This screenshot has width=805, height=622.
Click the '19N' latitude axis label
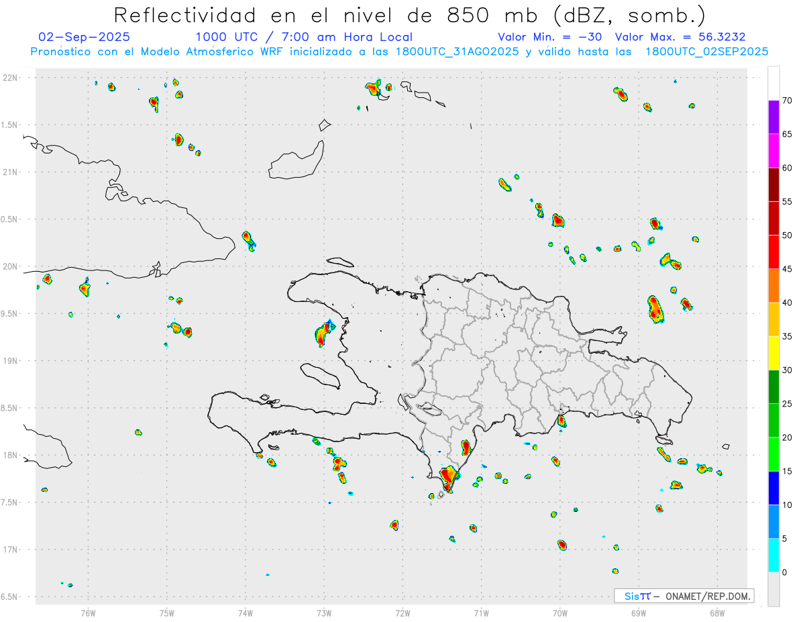point(11,361)
